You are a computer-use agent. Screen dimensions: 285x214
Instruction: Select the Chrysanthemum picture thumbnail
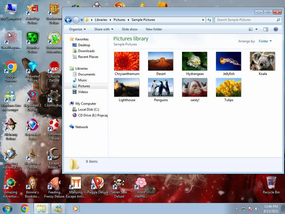pyautogui.click(x=127, y=61)
